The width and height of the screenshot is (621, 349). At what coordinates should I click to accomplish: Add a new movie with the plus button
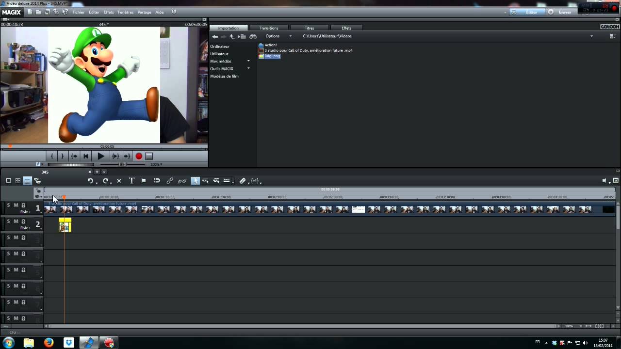(97, 172)
